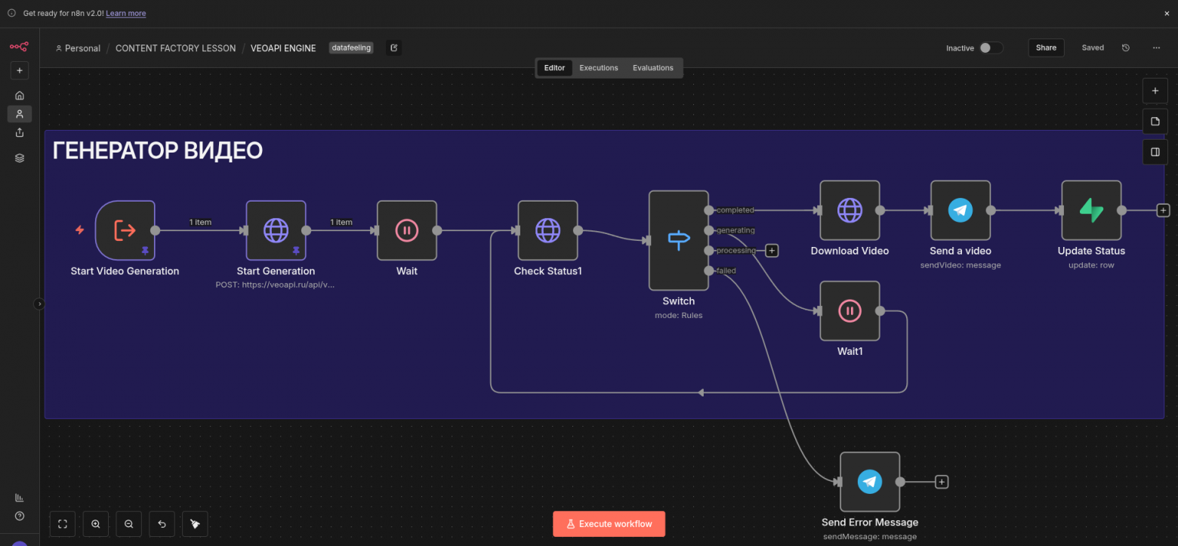The image size is (1178, 546).
Task: Open the Evaluations tab
Action: (652, 68)
